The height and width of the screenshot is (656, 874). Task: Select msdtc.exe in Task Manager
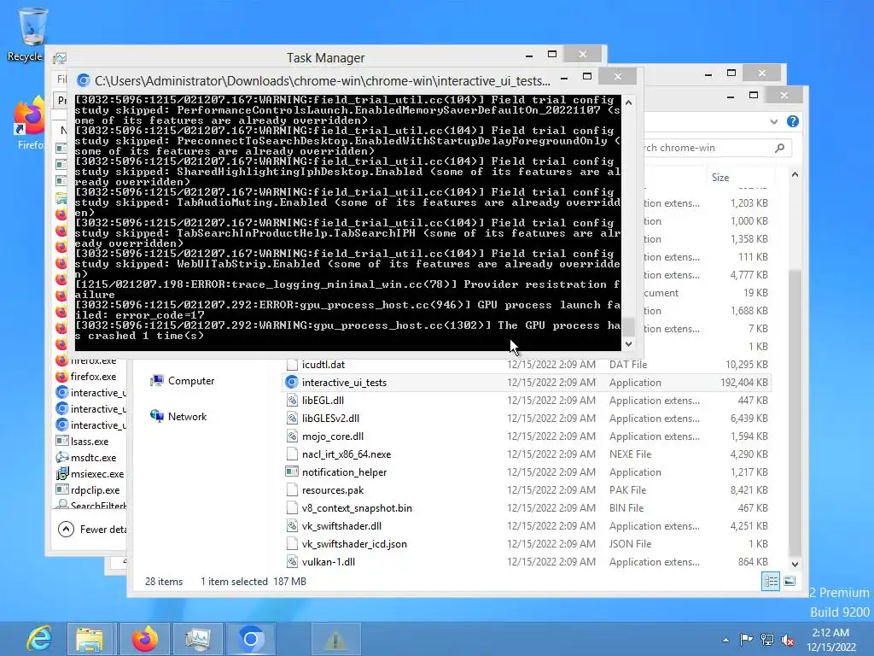click(x=90, y=458)
